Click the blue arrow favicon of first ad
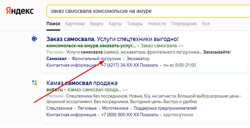 coord(35,39)
